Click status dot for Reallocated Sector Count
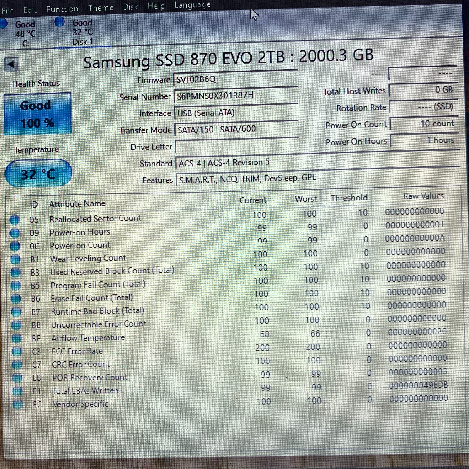Viewport: 469px width, 469px height. [15, 220]
